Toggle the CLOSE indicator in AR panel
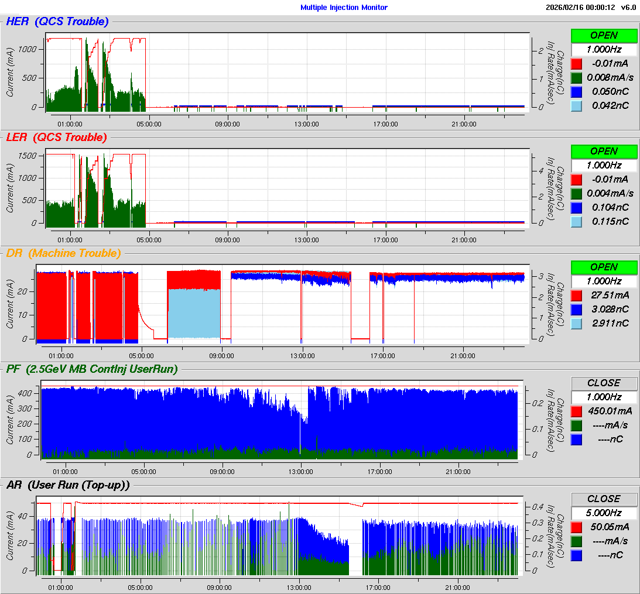The image size is (640, 594). (604, 499)
